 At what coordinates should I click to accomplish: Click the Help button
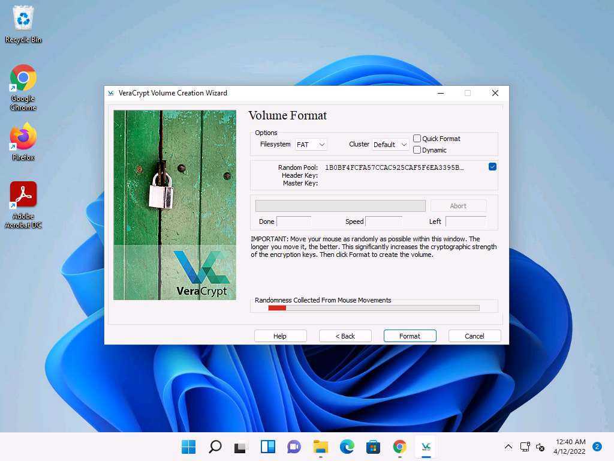pos(280,336)
